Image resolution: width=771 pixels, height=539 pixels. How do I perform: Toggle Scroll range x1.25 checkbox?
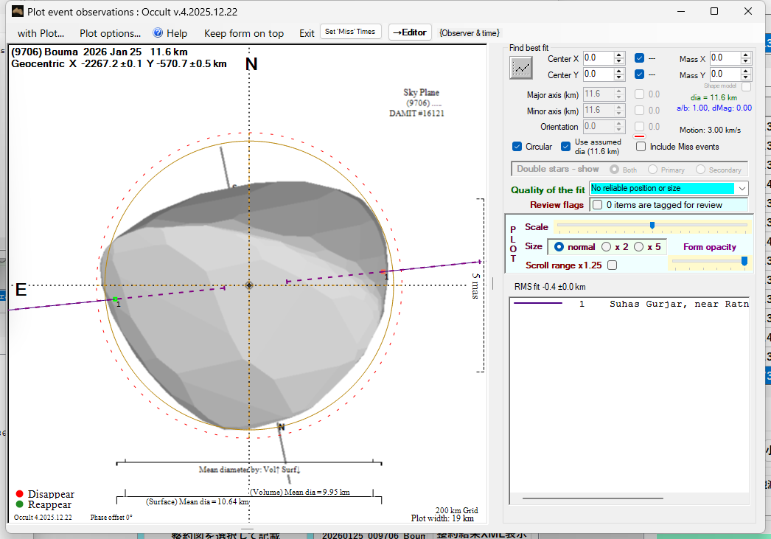pyautogui.click(x=612, y=265)
